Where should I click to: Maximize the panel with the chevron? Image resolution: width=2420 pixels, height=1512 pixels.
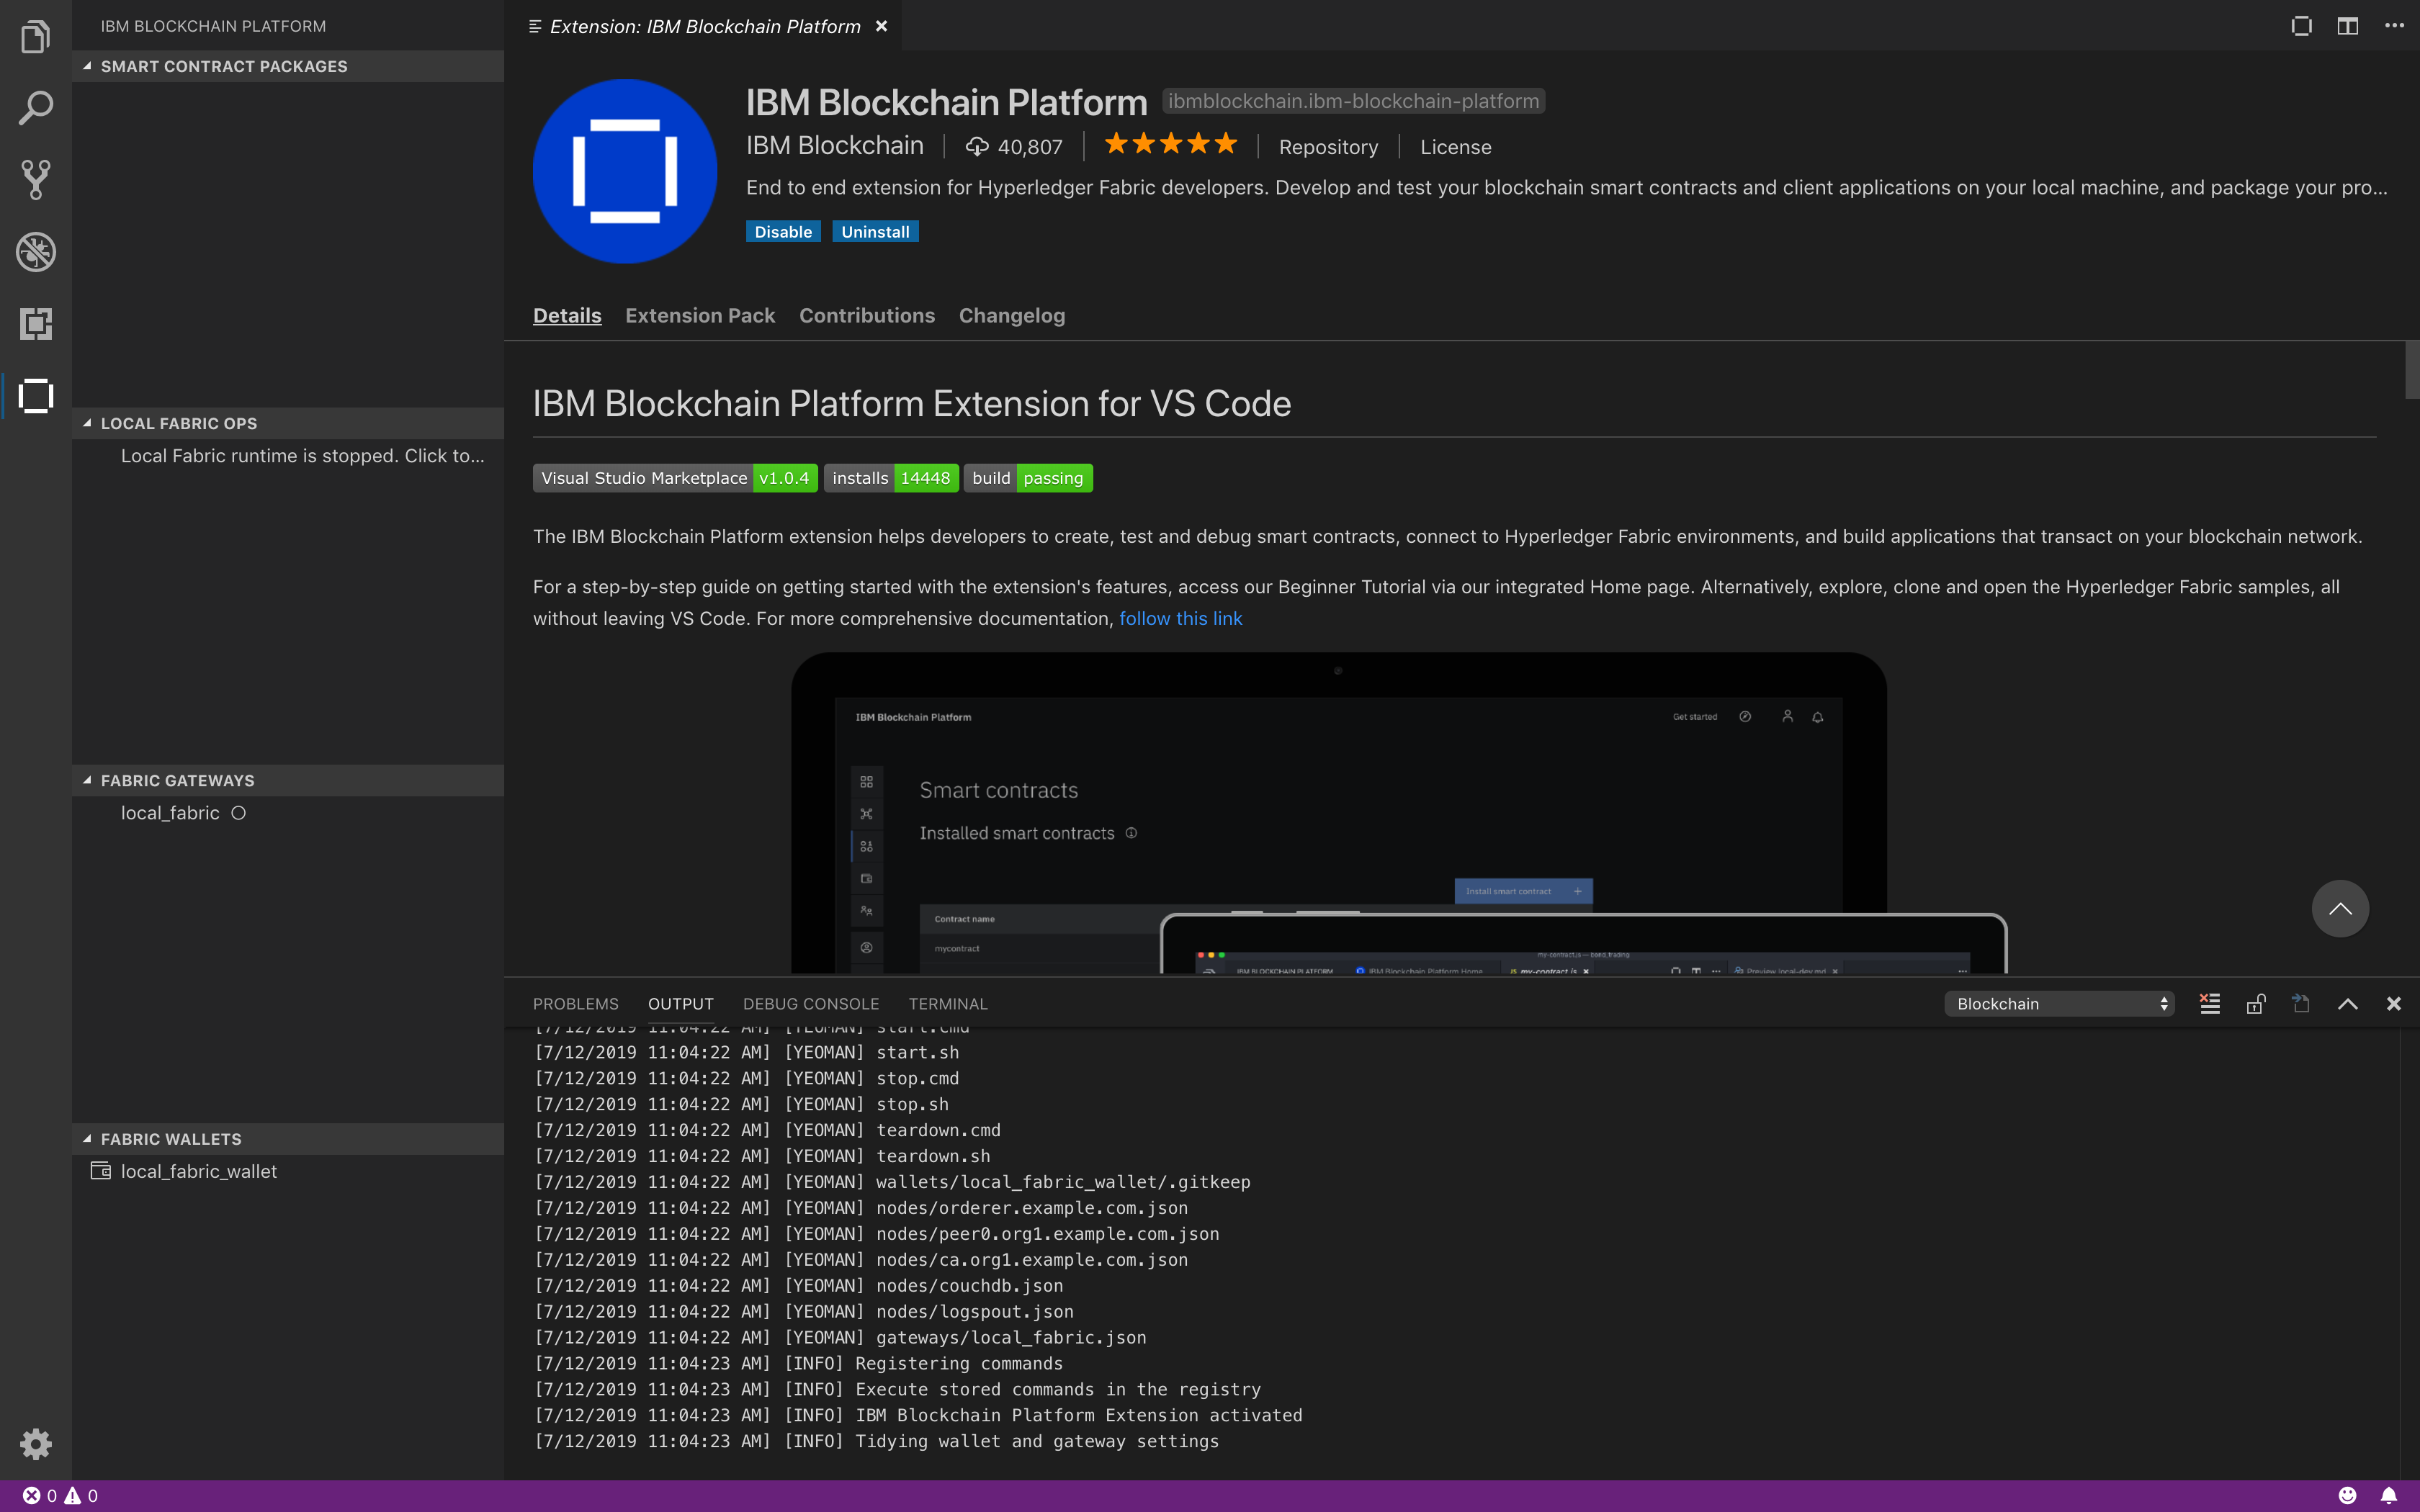2347,1003
